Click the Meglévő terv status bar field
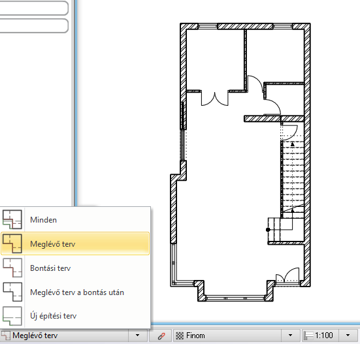360x344 pixels. [x=64, y=336]
